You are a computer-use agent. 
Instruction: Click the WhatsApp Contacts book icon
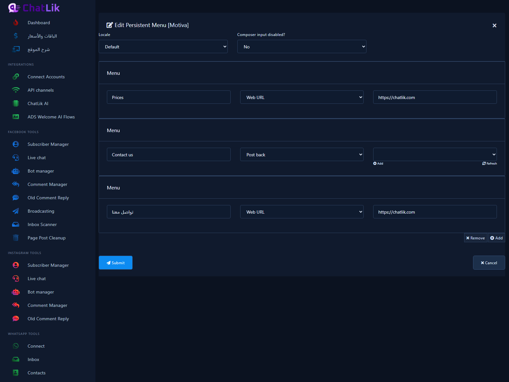tap(16, 373)
